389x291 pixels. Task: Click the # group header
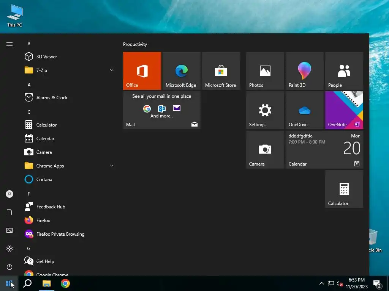click(x=29, y=44)
